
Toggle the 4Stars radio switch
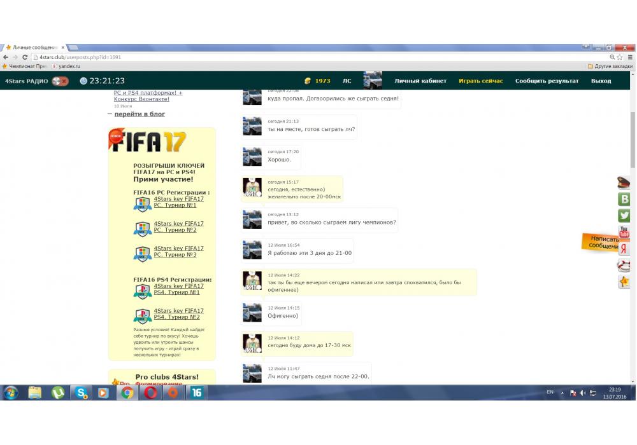[60, 81]
